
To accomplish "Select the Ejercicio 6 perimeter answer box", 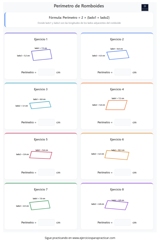I will [x=122, y=172].
